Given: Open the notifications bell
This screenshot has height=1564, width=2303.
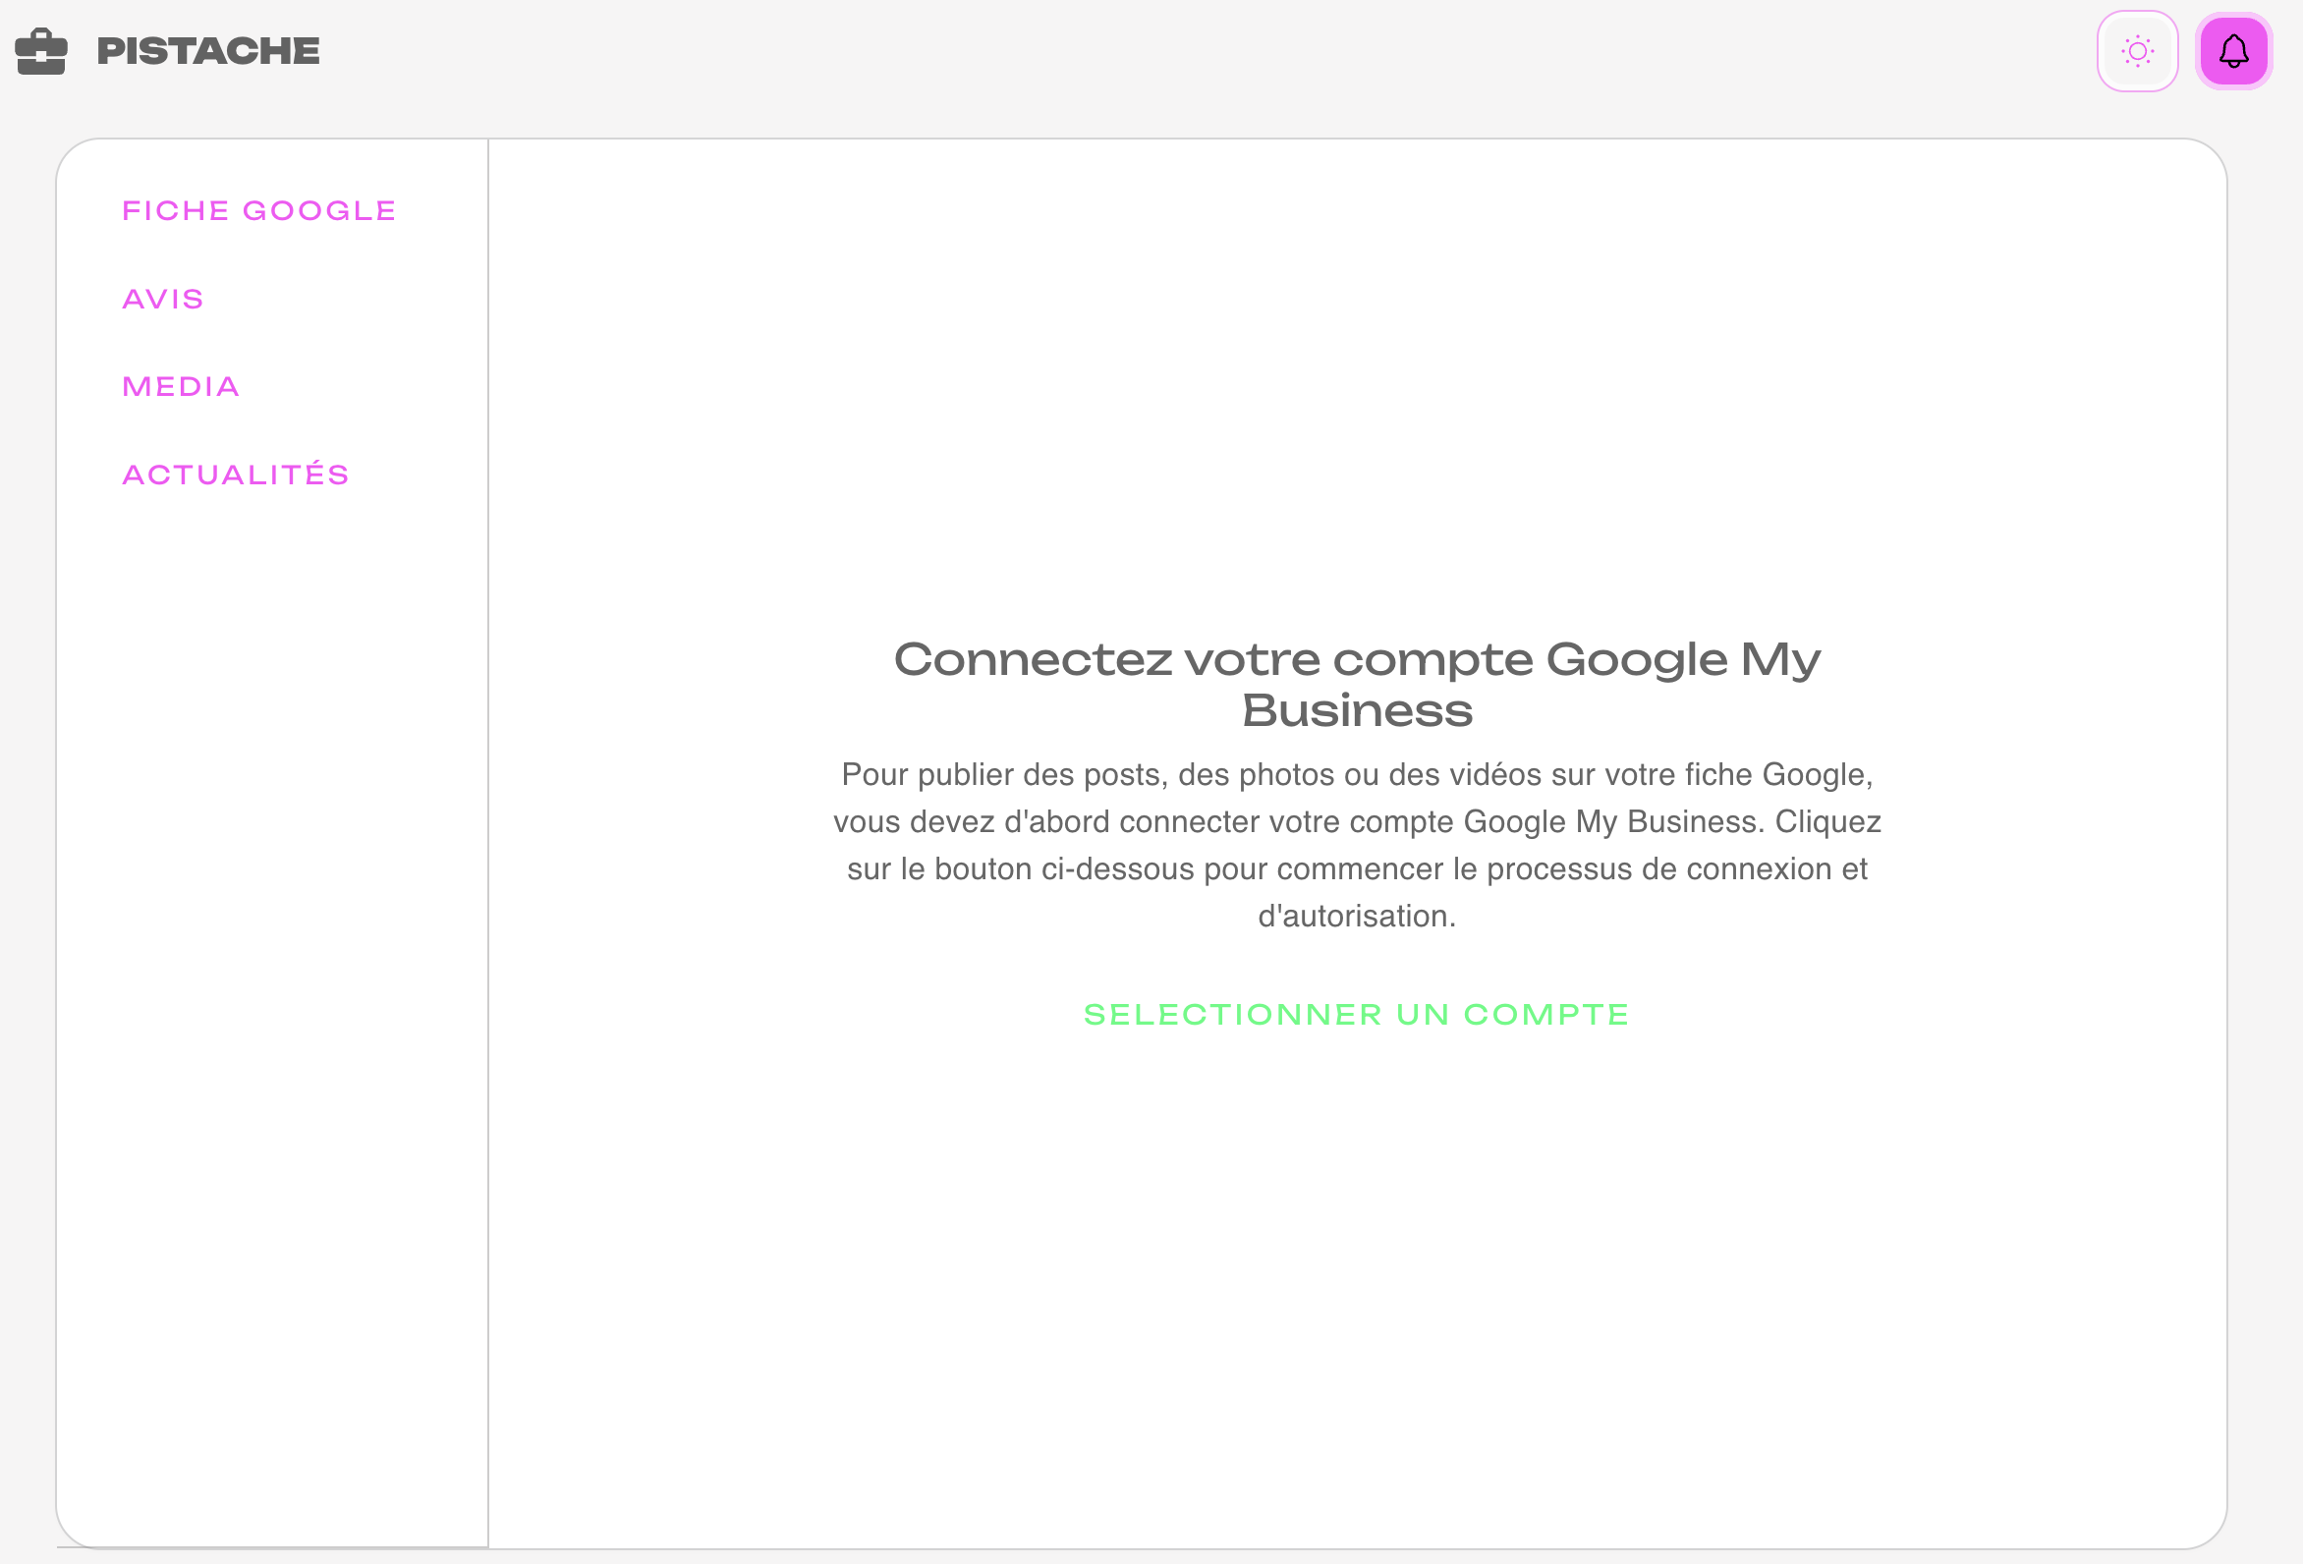Looking at the screenshot, I should pos(2232,51).
